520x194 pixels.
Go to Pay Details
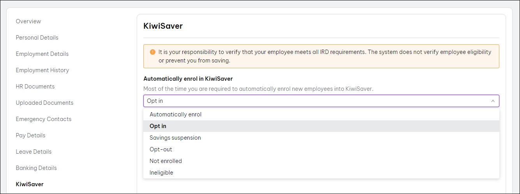pyautogui.click(x=30, y=135)
